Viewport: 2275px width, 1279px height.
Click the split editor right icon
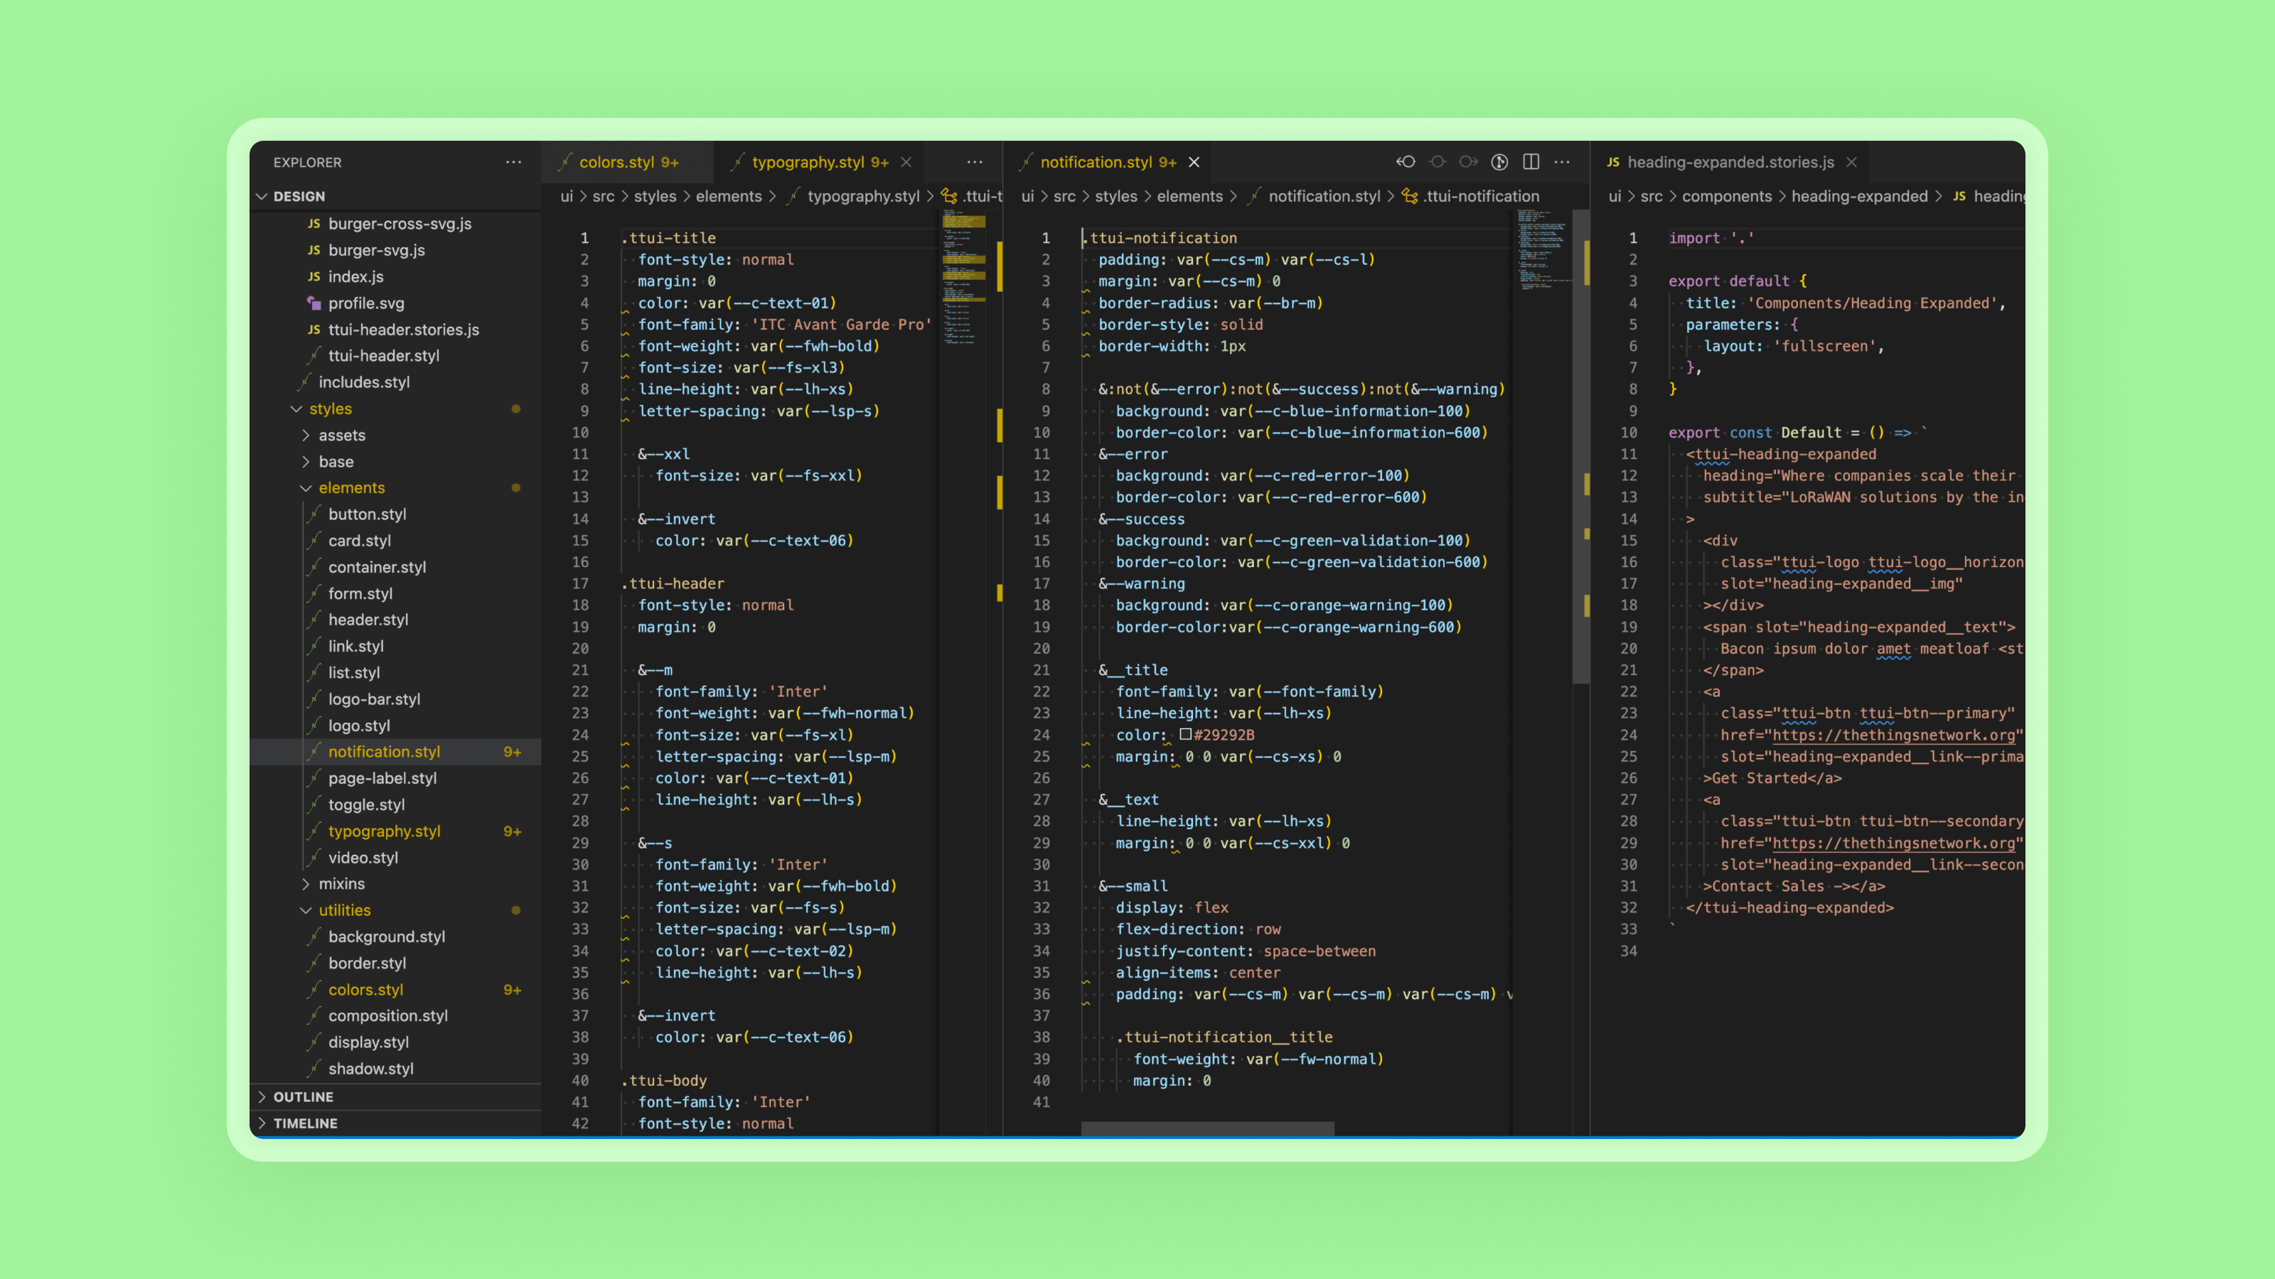tap(1531, 161)
